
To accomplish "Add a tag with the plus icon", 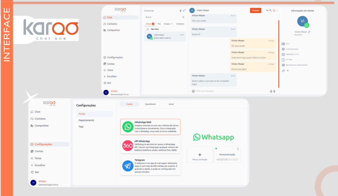I will [x=288, y=71].
